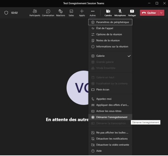Click the shield security icon
This screenshot has height=156, width=168.
coord(6,13)
